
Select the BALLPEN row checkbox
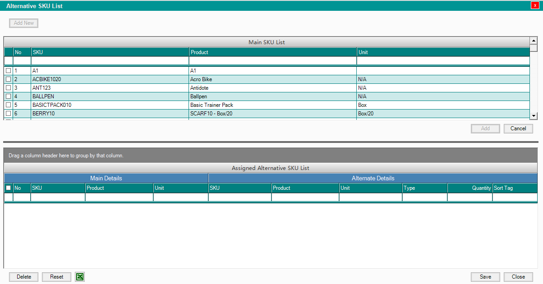pyautogui.click(x=8, y=96)
